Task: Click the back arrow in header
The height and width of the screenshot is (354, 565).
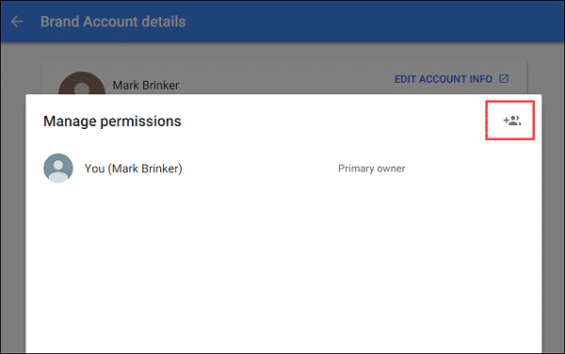Action: coord(17,22)
